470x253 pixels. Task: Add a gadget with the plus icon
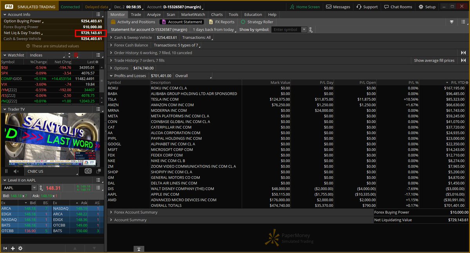point(13,248)
